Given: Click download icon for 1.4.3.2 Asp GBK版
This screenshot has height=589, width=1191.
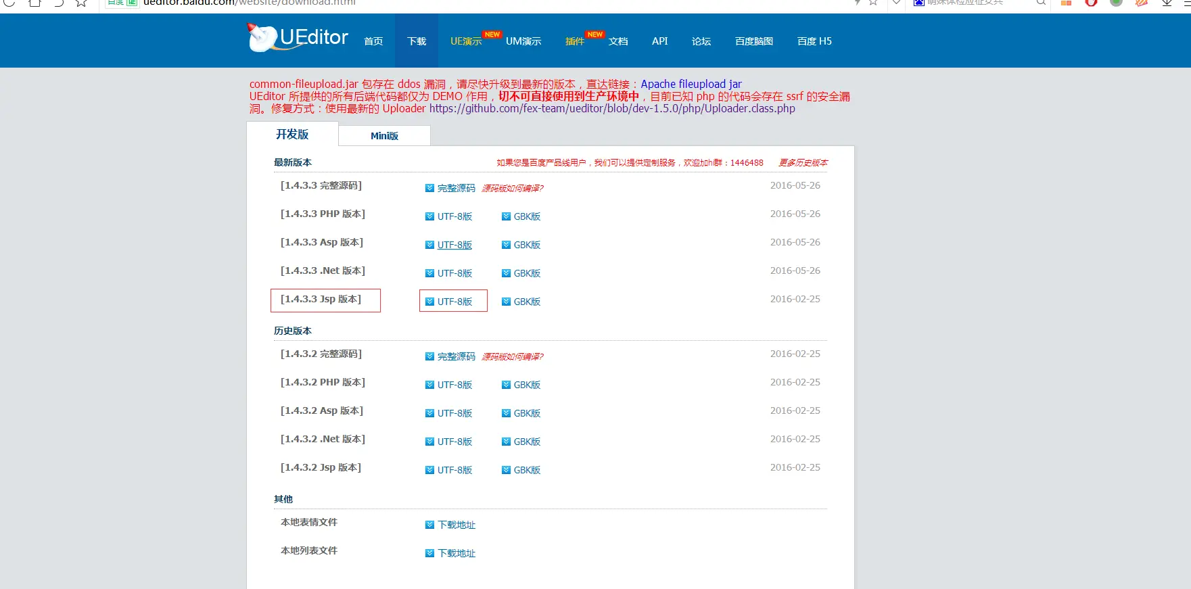Looking at the screenshot, I should pos(506,413).
